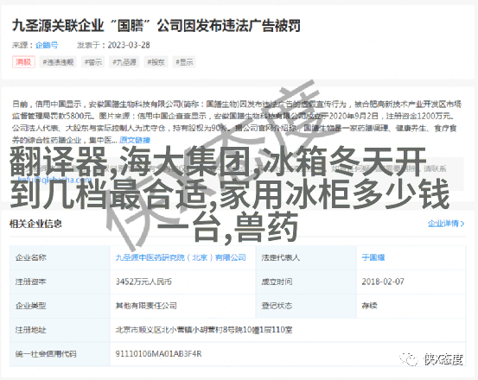The image size is (478, 380).
Task: Select the red 消极 sentiment tag
Action: point(23,62)
